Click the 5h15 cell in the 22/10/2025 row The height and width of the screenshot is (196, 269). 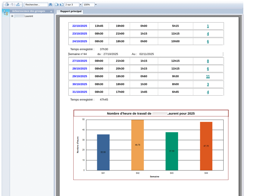click(x=175, y=26)
